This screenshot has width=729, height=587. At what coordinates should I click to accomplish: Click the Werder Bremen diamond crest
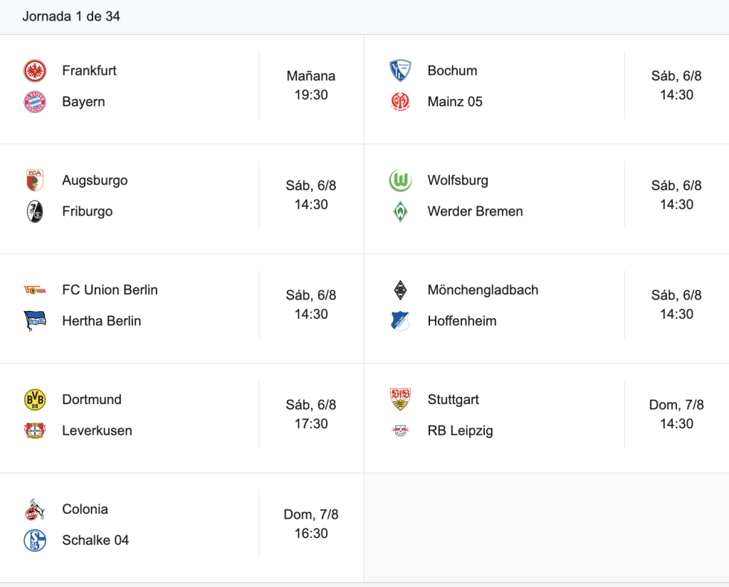(x=400, y=211)
